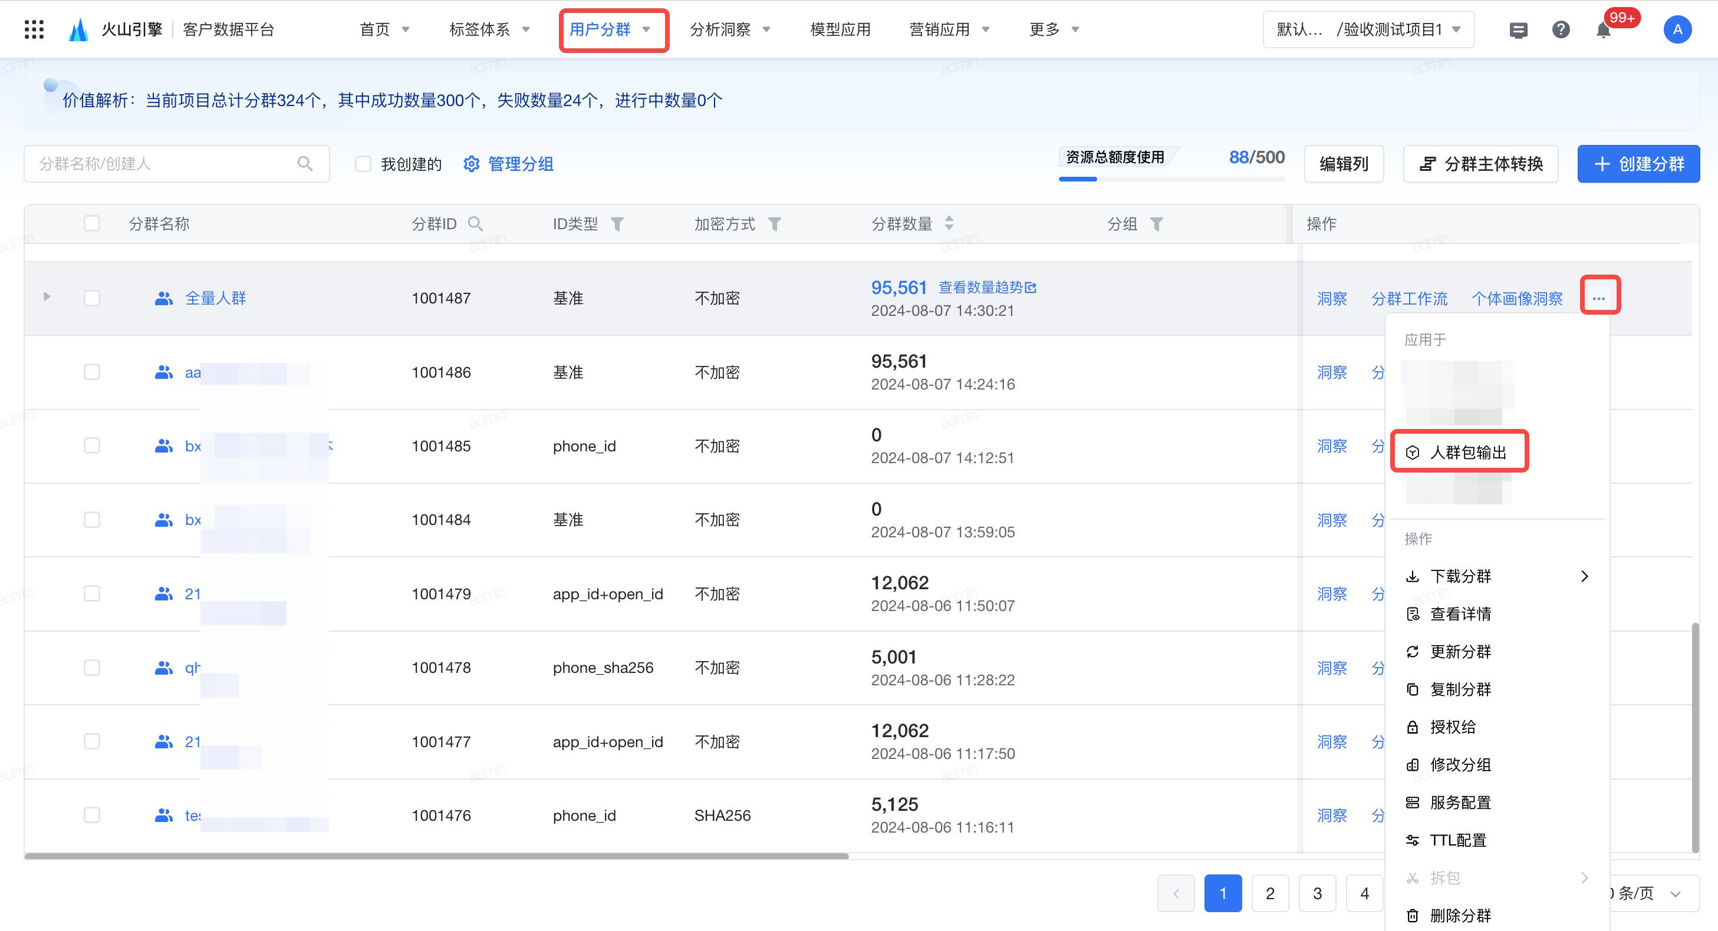This screenshot has height=931, width=1718.
Task: Filter by ID类型 funnel icon
Action: tap(618, 224)
